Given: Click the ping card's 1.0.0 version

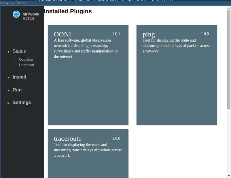Looking at the screenshot, I should click(x=205, y=34).
